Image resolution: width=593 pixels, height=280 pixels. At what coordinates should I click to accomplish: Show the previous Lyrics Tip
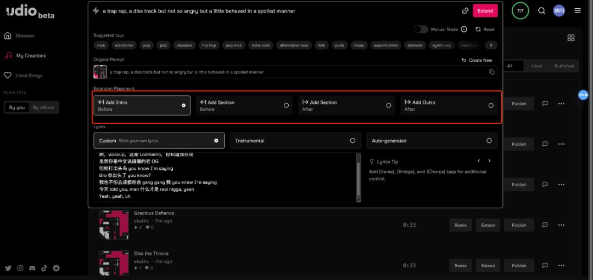tap(479, 161)
